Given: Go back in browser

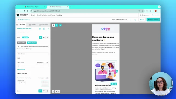Looking at the screenshot, I should pyautogui.click(x=17, y=11).
